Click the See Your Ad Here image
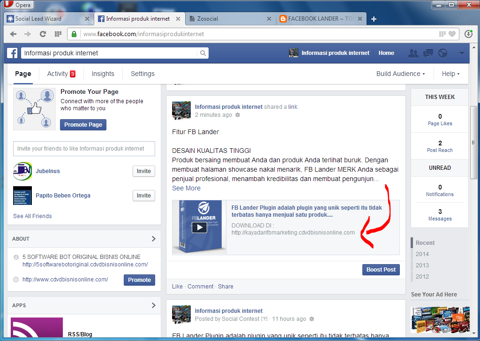Screen dimensions: 480x341 [x=440, y=320]
